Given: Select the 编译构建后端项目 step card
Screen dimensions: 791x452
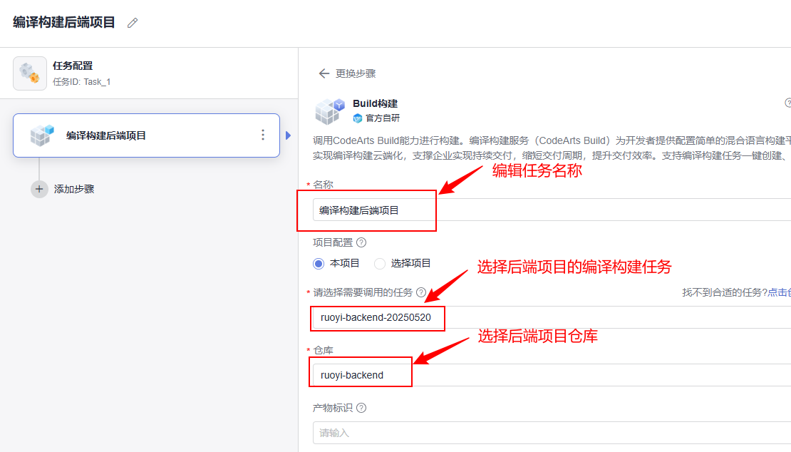Looking at the screenshot, I should (x=146, y=135).
